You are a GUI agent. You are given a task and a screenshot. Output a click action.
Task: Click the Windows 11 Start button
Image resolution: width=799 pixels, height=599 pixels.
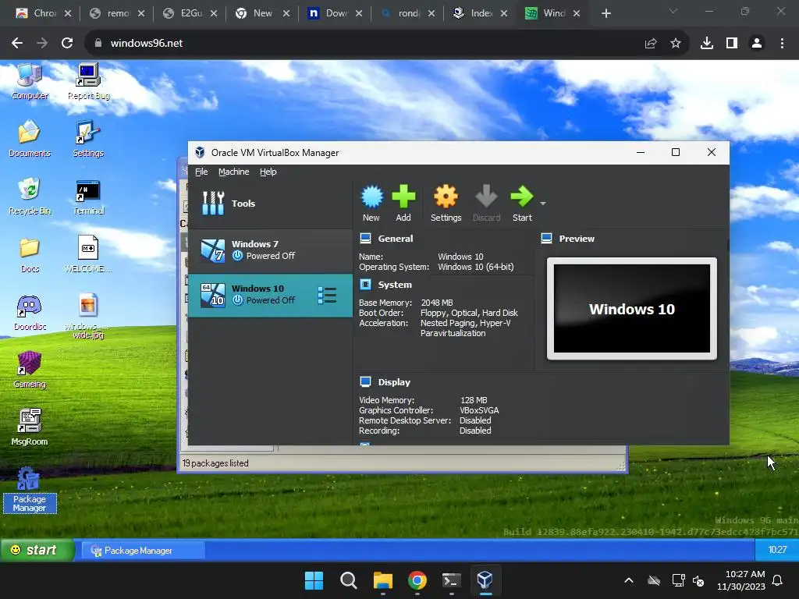click(x=314, y=580)
